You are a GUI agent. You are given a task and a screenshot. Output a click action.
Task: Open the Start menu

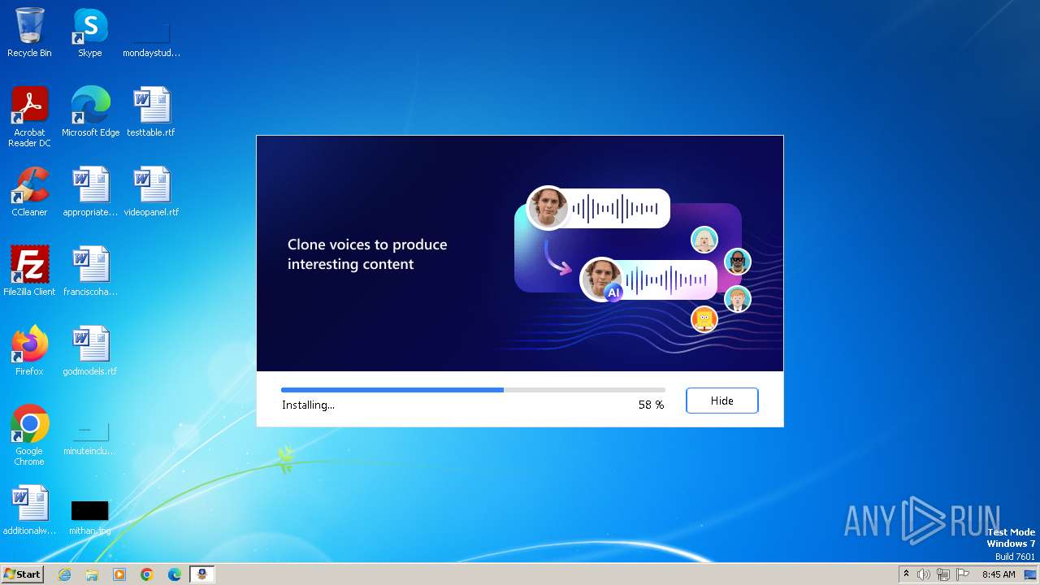22,574
